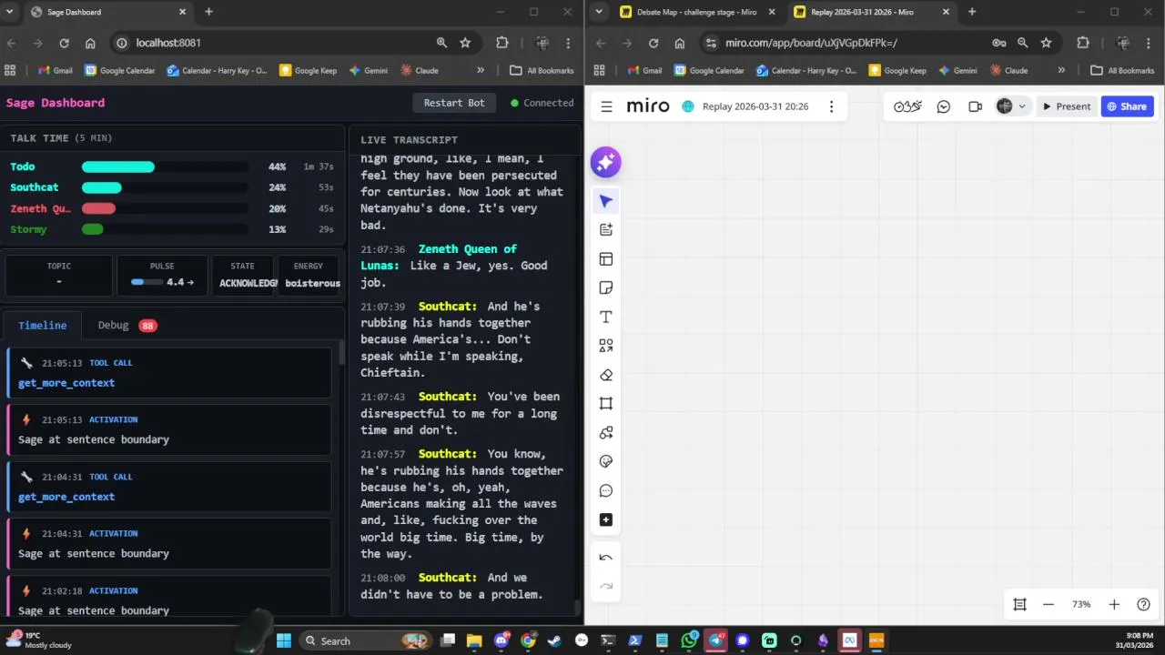The image size is (1165, 655).
Task: Open Miro AI doc creation tool
Action: 606,230
